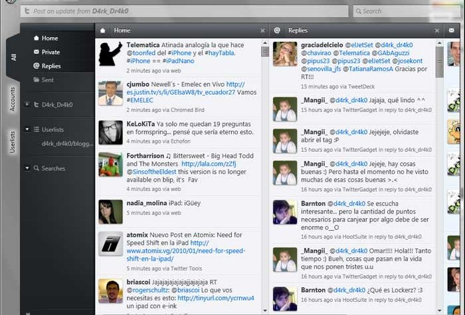Image resolution: width=465 pixels, height=315 pixels.
Task: Open Fortharrison's avatar
Action: click(x=111, y=164)
